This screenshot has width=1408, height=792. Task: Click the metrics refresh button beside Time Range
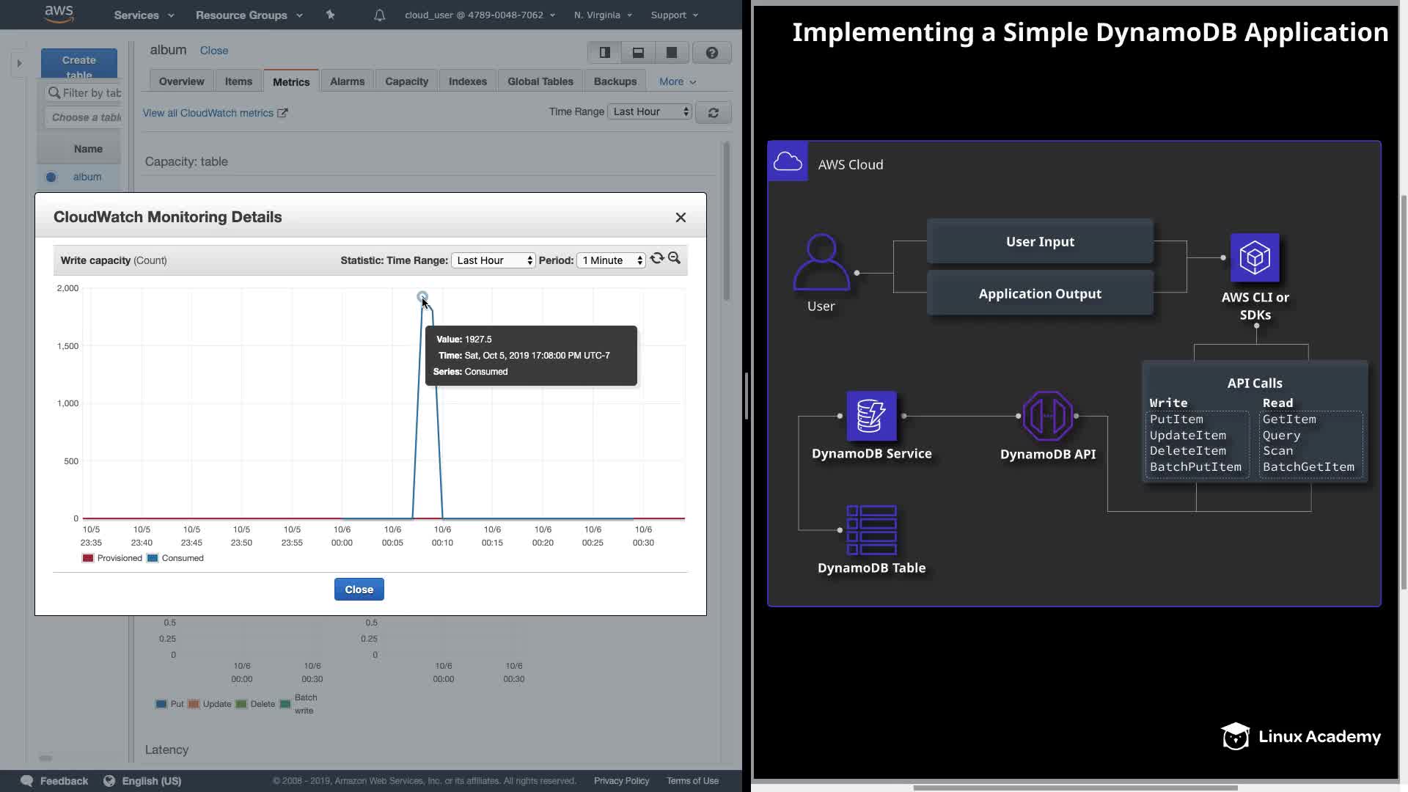(x=713, y=113)
